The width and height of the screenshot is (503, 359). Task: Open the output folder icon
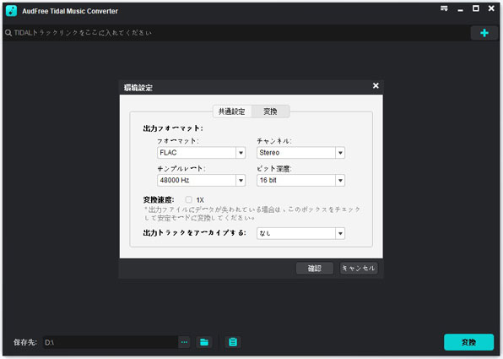tap(204, 342)
